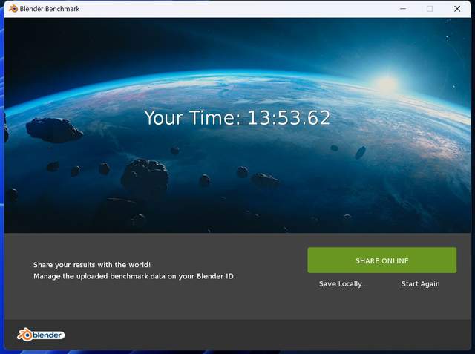The image size is (475, 354).
Task: Click the 'Your Time: 13:53.62' result text
Action: tap(237, 117)
